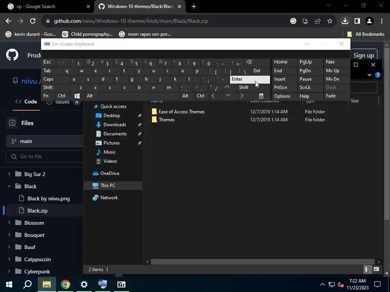Screen dimensions: 390x292
Task: Open Windows Start menu
Action: 9,284
